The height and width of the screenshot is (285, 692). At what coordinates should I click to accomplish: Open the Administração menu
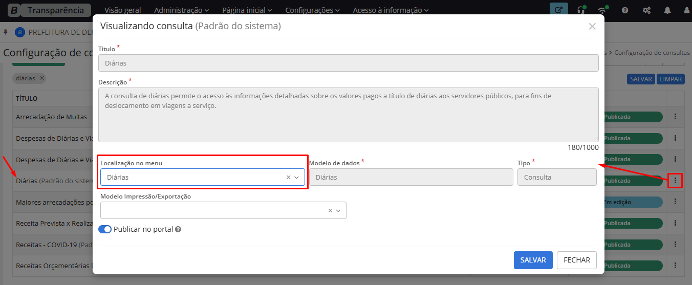click(182, 10)
